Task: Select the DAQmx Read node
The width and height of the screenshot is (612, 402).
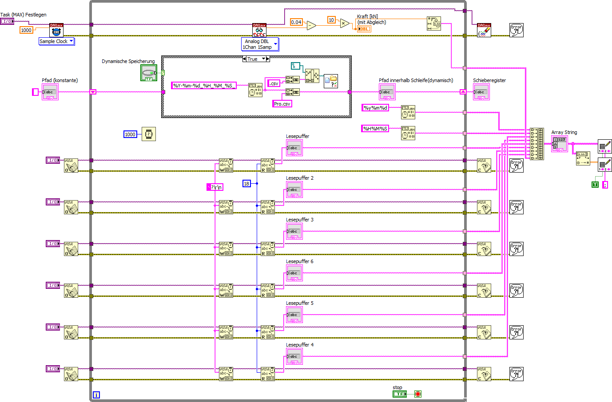Action: [259, 30]
